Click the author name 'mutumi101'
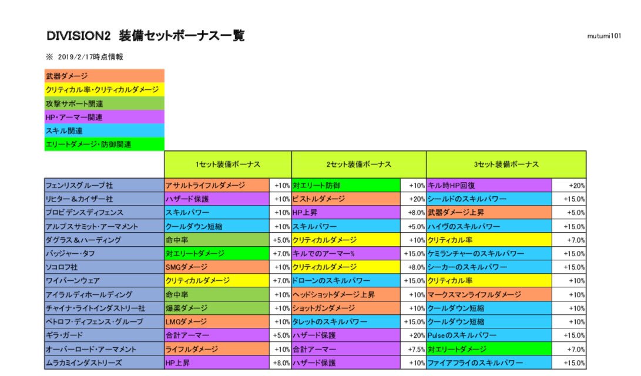 604,36
